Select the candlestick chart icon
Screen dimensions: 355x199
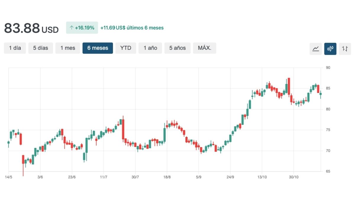tap(330, 49)
